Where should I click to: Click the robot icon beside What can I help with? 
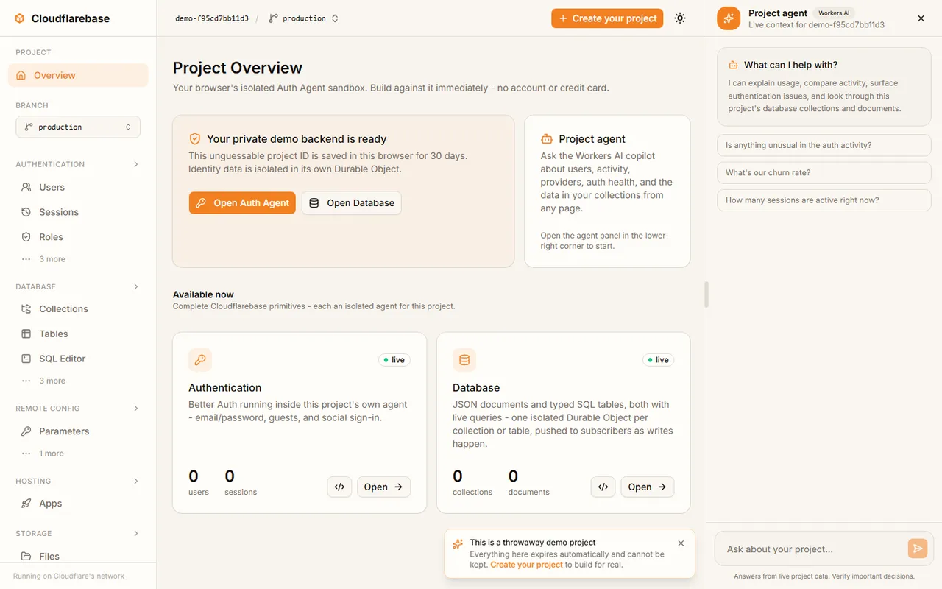(x=733, y=65)
